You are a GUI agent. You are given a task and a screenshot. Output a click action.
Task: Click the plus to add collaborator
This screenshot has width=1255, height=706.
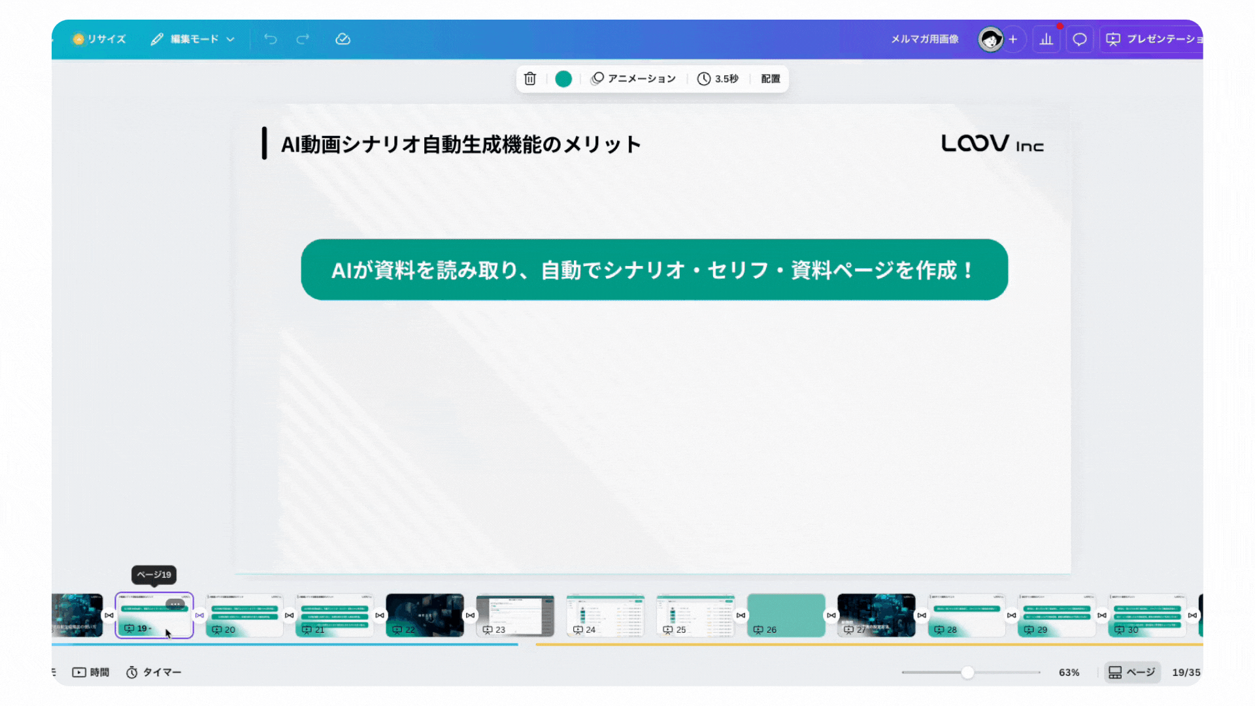point(1013,39)
